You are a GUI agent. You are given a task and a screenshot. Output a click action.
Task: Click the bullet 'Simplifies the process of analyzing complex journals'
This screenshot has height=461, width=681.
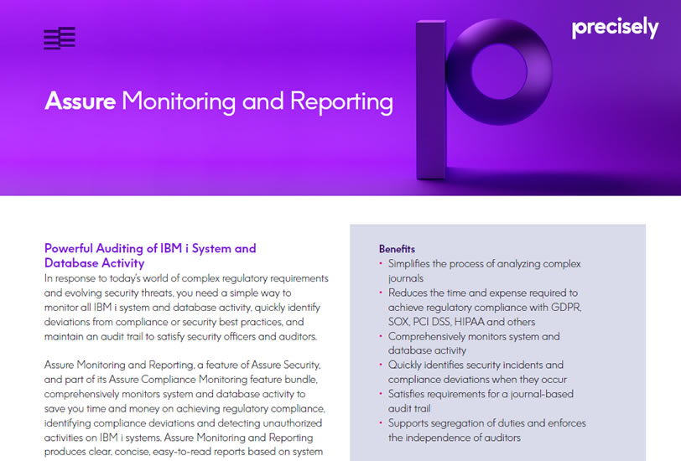(484, 271)
